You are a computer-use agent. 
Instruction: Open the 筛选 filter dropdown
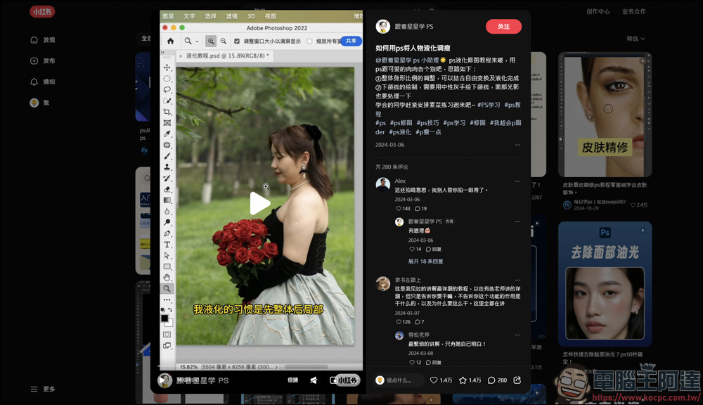coord(636,39)
